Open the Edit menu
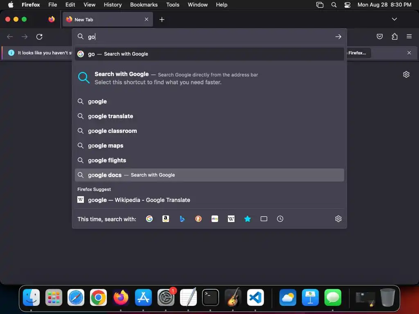The height and width of the screenshot is (314, 419). point(70,5)
